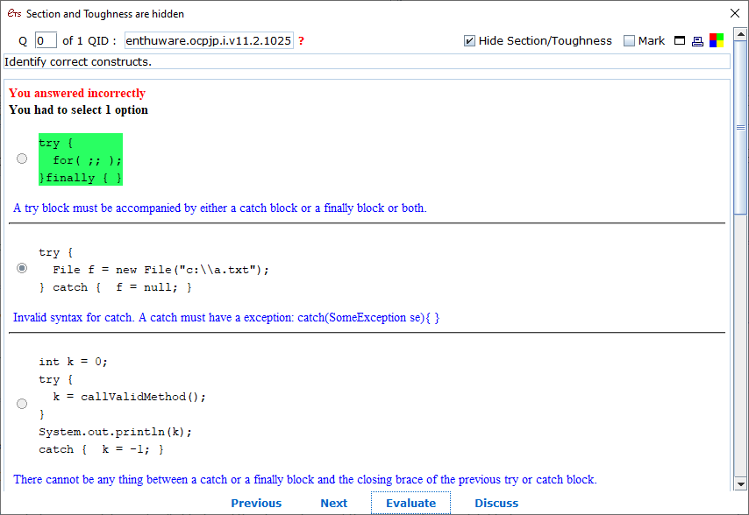Image resolution: width=749 pixels, height=515 pixels.
Task: Open the four-color palette icon
Action: [717, 40]
